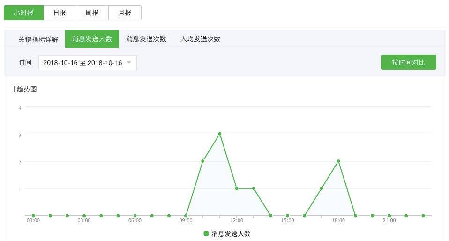Open the 人均发送次数 tab
This screenshot has width=449, height=241.
click(200, 39)
